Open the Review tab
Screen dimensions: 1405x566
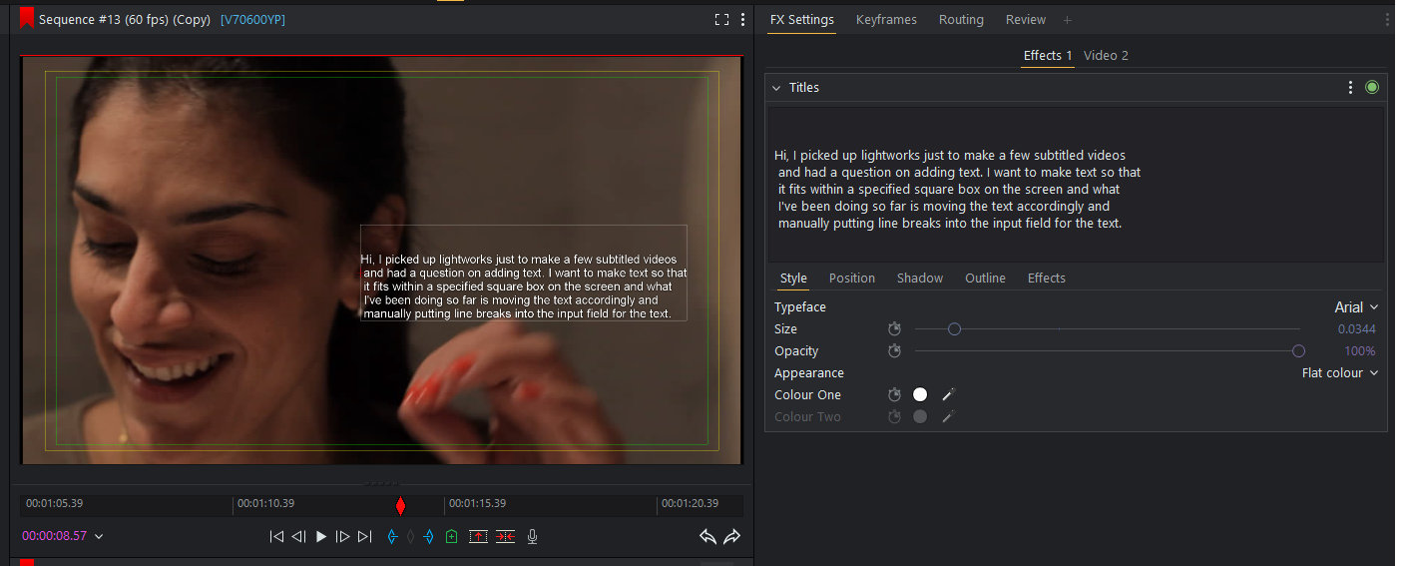(x=1026, y=20)
